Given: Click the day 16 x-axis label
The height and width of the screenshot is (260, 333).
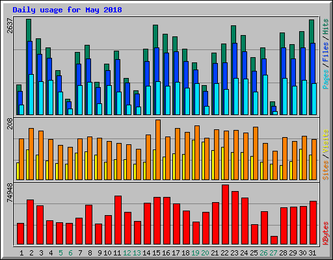Looking at the screenshot, I should click(166, 253).
